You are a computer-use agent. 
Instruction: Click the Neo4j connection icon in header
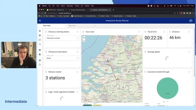(190, 21)
